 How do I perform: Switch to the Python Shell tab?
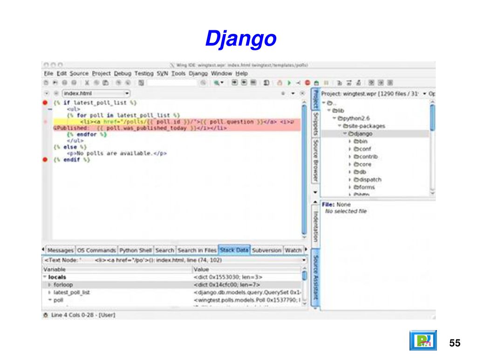click(136, 250)
